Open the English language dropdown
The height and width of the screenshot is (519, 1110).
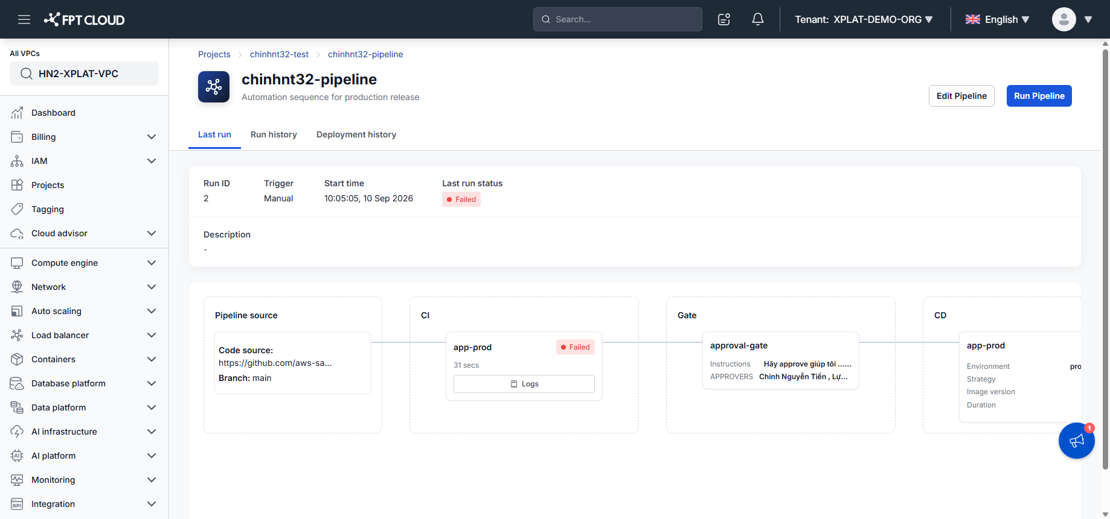click(997, 19)
